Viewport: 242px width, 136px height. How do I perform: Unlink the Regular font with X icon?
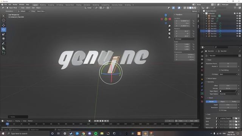239,118
